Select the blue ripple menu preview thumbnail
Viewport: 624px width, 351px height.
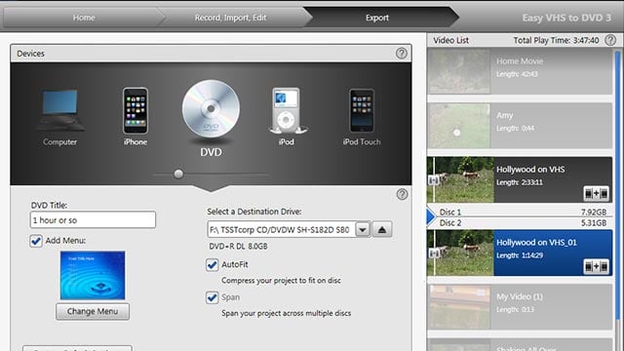[93, 275]
